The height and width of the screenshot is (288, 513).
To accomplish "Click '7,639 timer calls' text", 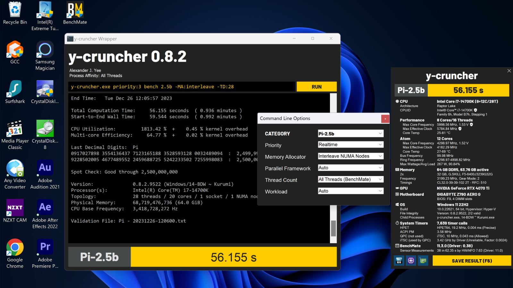I will [x=452, y=223].
